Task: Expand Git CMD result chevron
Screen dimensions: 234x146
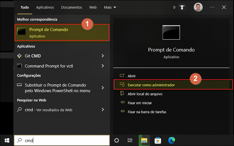Action: (x=103, y=56)
